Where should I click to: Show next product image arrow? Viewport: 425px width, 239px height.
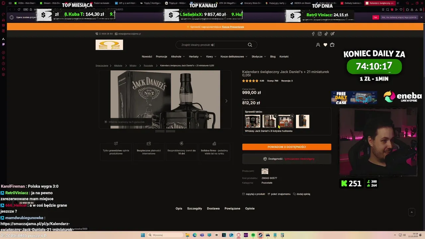tap(226, 101)
